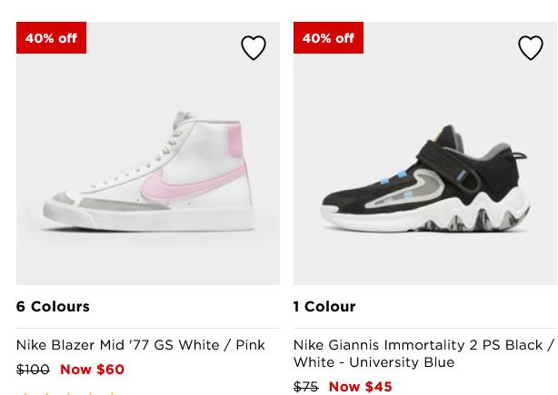This screenshot has width=558, height=395.
Task: Click the star rating under Blazer price
Action: click(65, 393)
